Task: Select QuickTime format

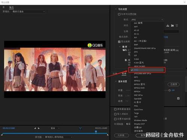Action: tap(138, 110)
